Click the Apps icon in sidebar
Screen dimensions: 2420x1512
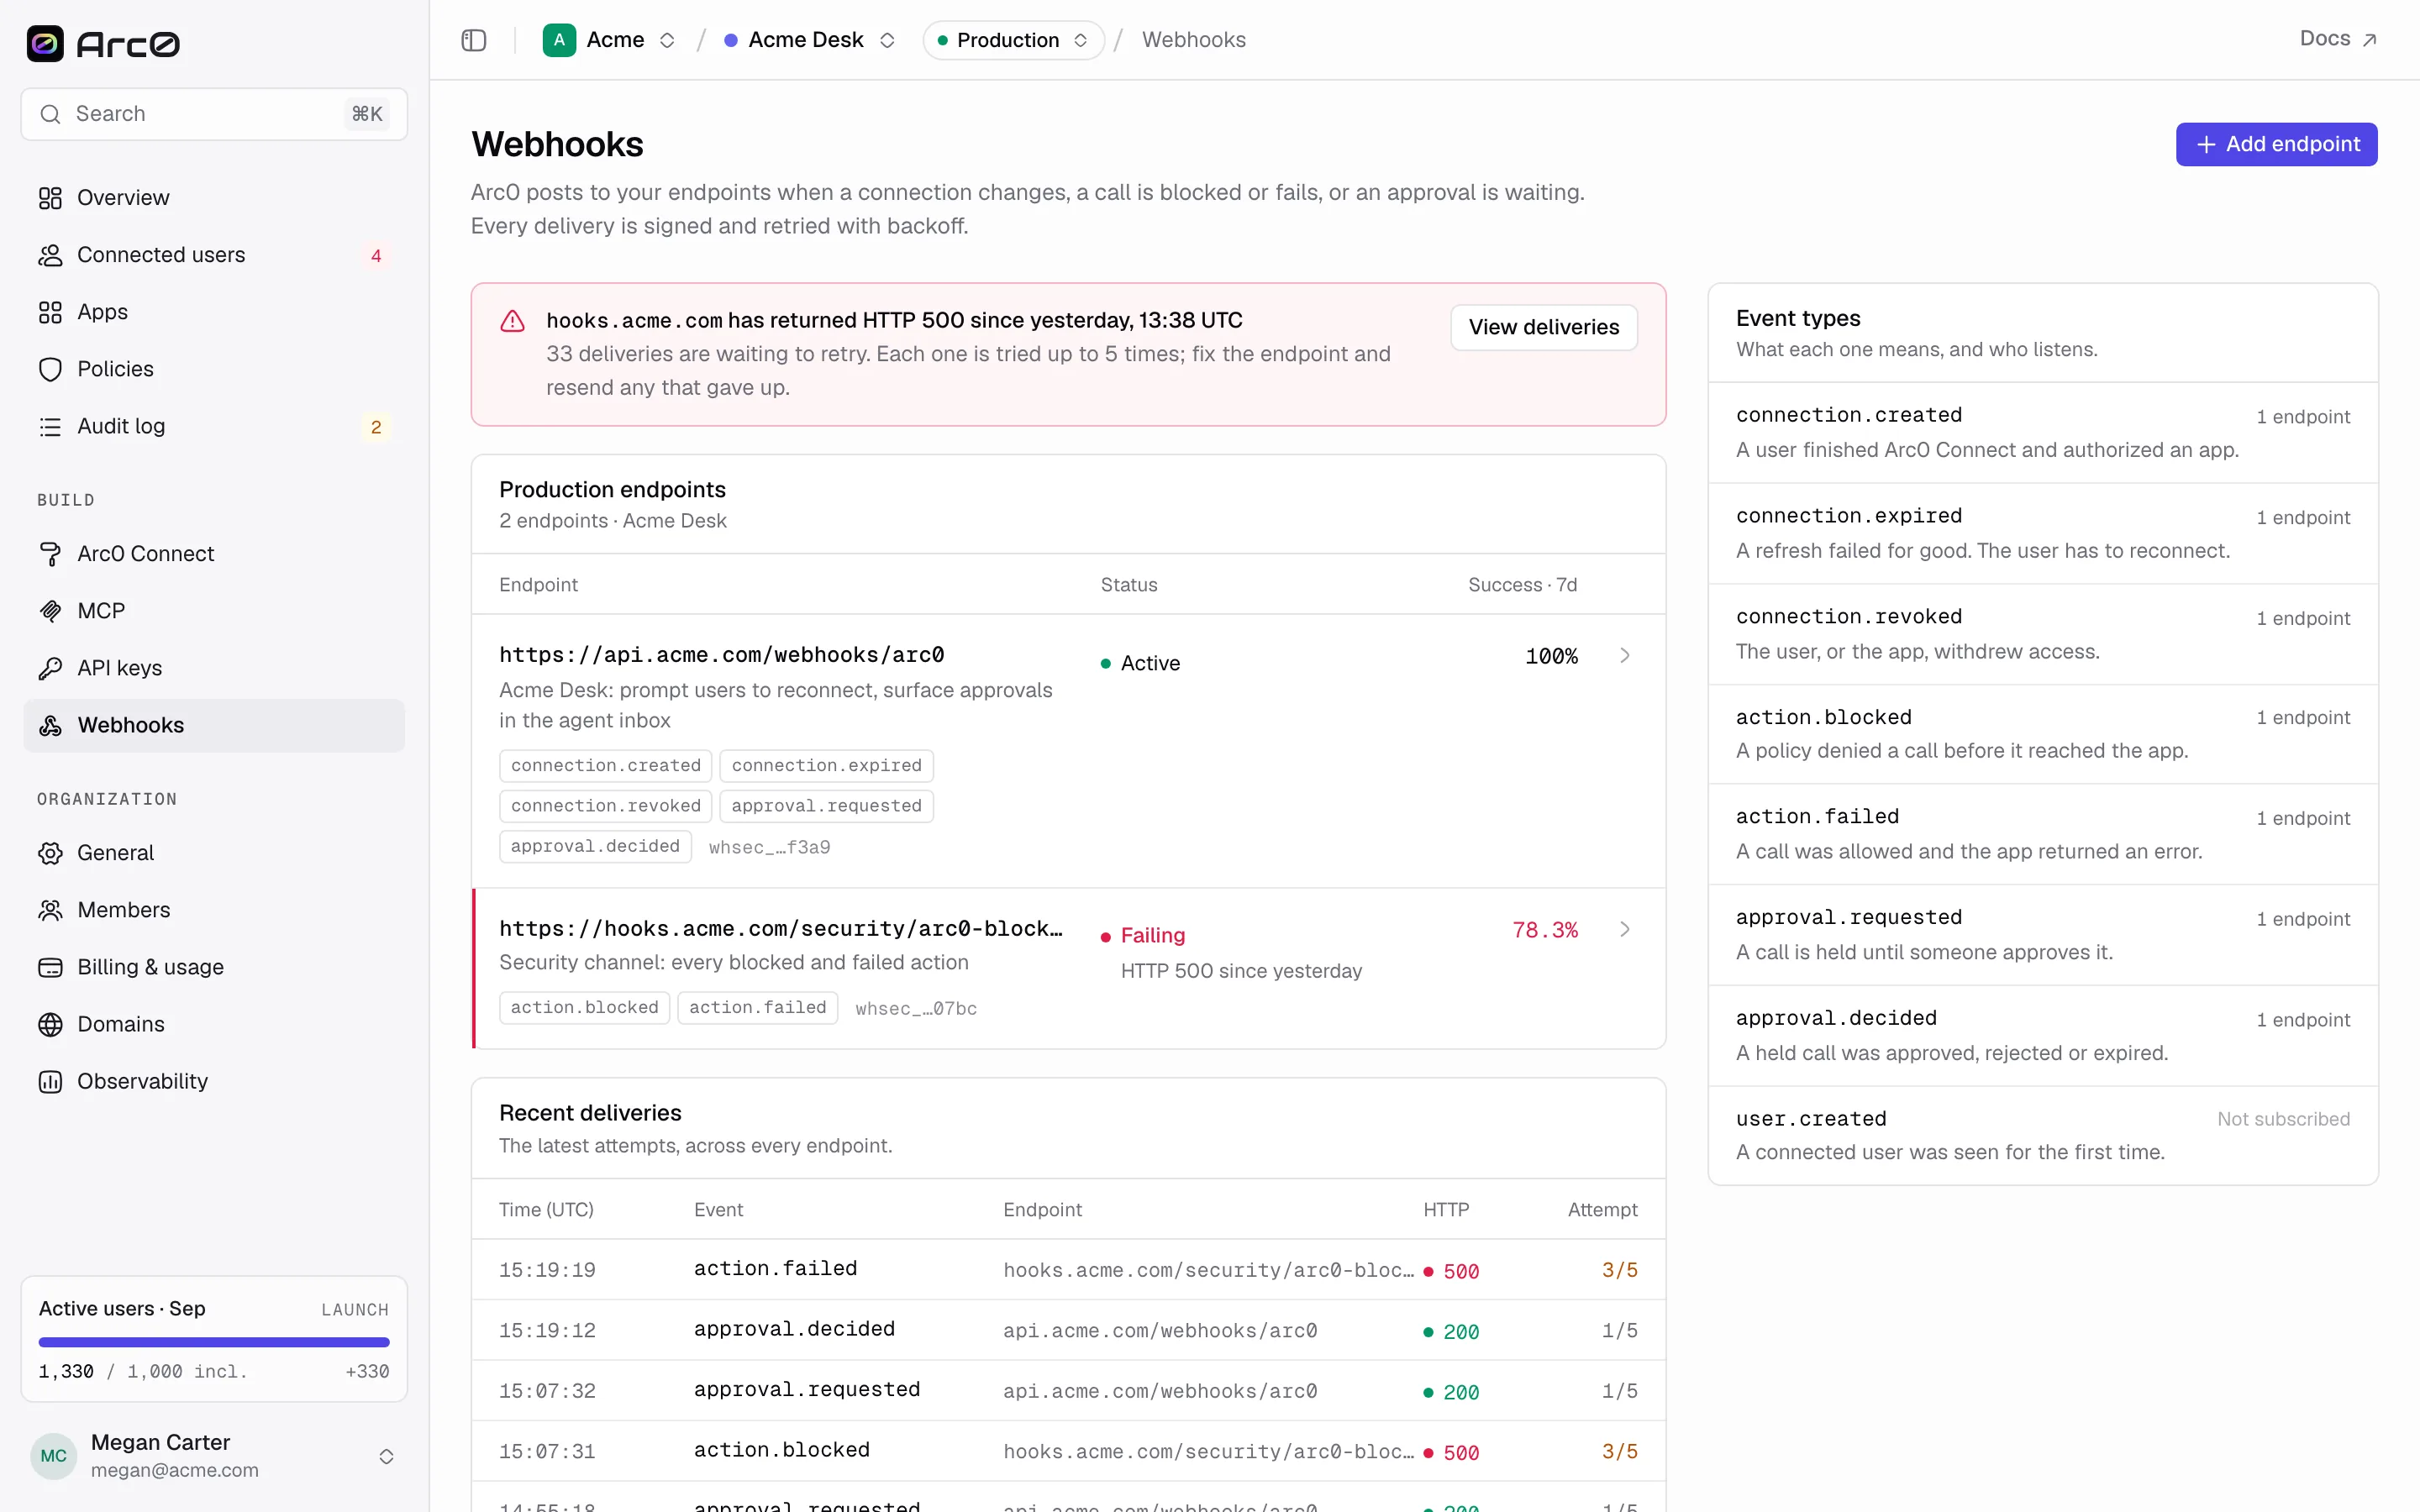(50, 312)
